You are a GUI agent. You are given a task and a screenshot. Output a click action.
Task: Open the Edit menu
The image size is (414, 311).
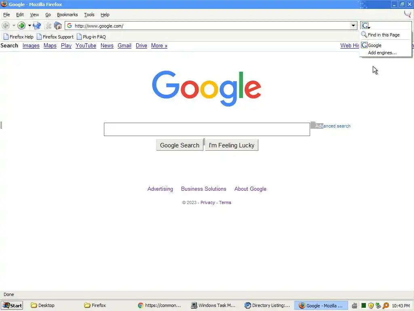(20, 15)
